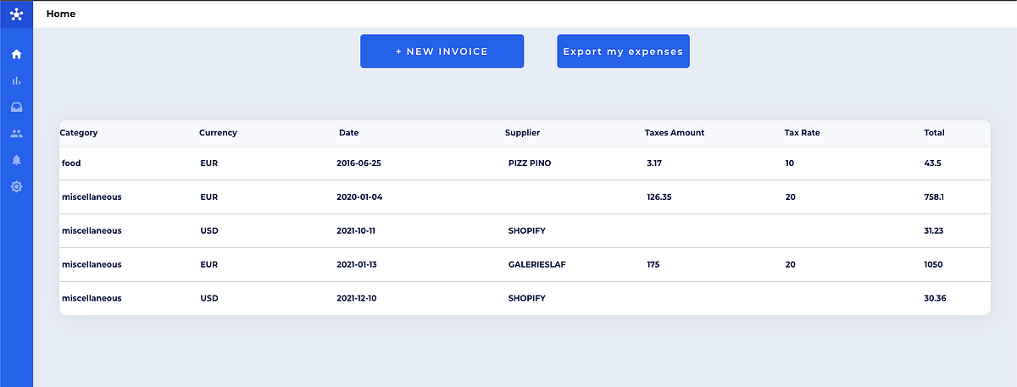Viewport: 1017px width, 387px height.
Task: Click Export my expenses button
Action: [x=623, y=51]
